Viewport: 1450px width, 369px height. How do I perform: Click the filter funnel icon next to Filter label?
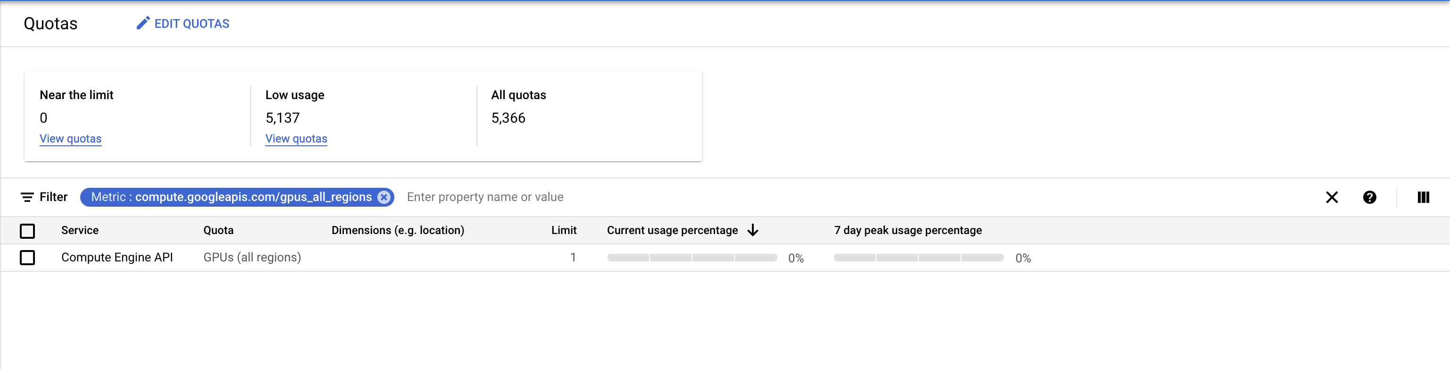click(x=27, y=197)
